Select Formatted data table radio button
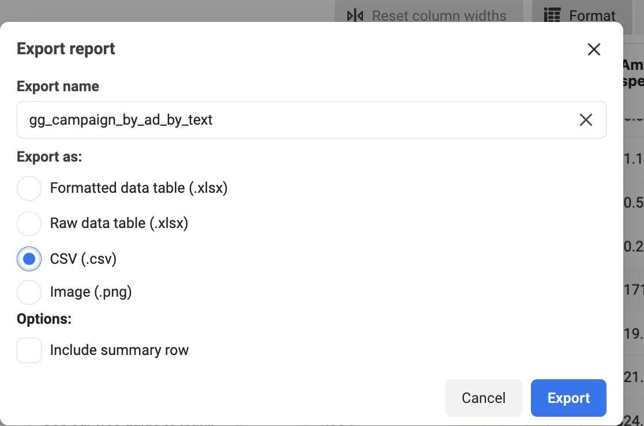This screenshot has height=426, width=644. 29,188
